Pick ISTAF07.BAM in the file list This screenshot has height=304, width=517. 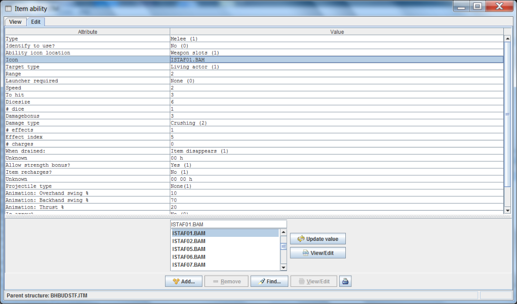click(x=189, y=265)
